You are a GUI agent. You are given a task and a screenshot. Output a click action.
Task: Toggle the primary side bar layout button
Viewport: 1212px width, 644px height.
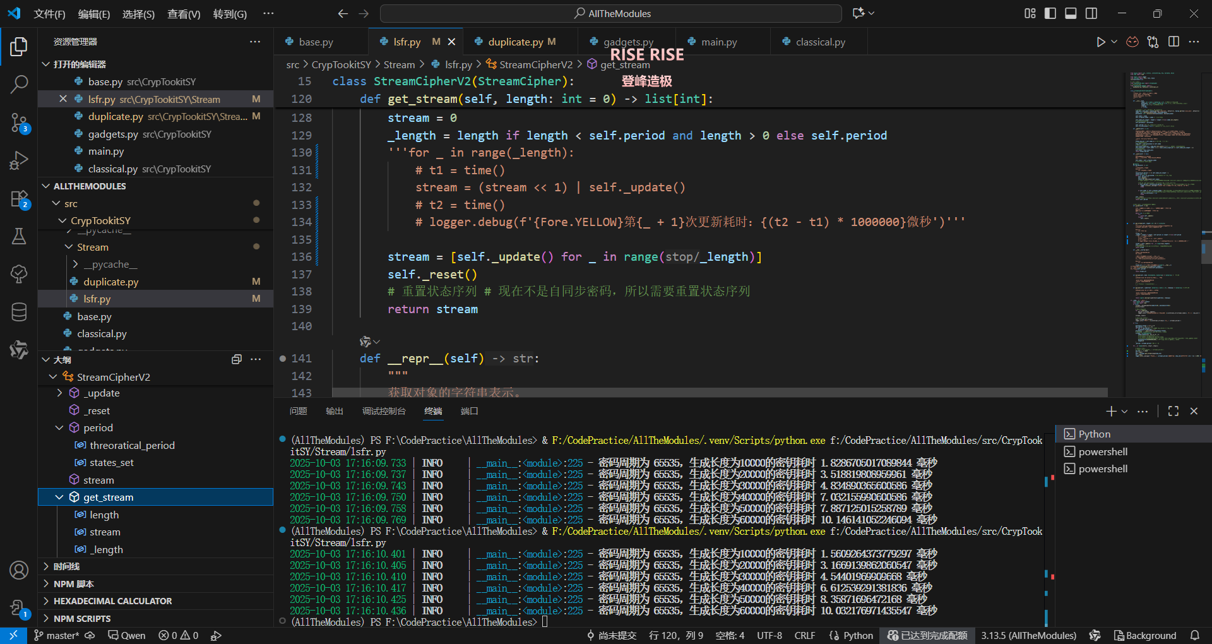pos(1050,13)
